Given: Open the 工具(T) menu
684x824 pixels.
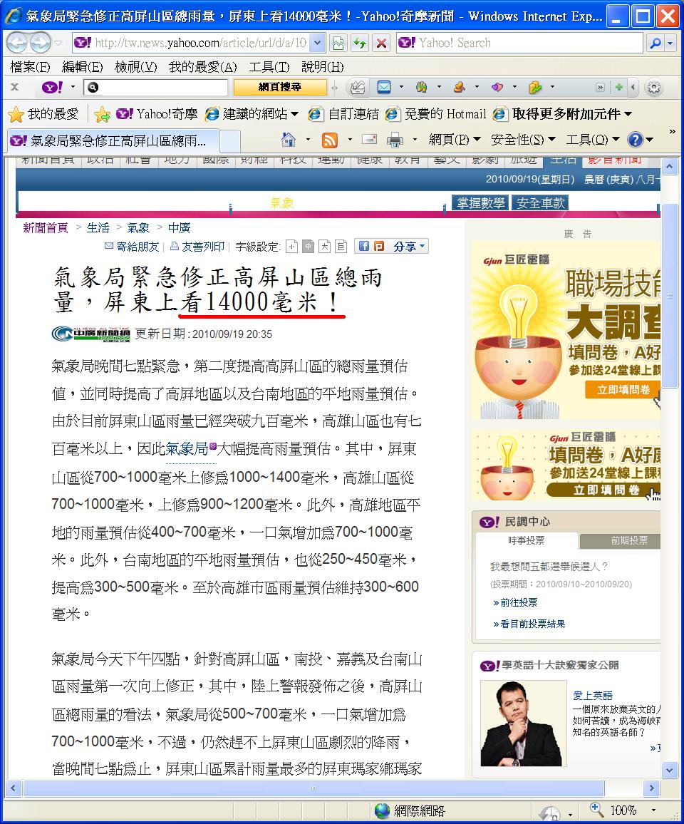Looking at the screenshot, I should pos(269,67).
